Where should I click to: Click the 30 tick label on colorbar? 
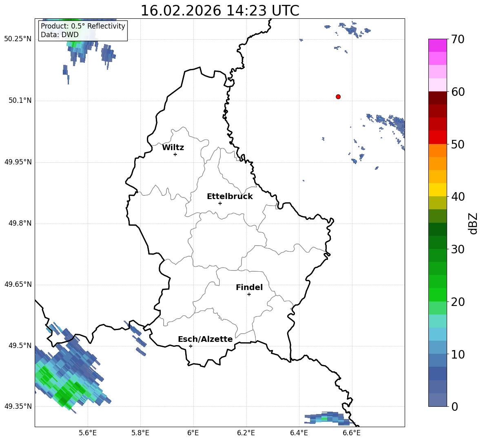coord(458,249)
